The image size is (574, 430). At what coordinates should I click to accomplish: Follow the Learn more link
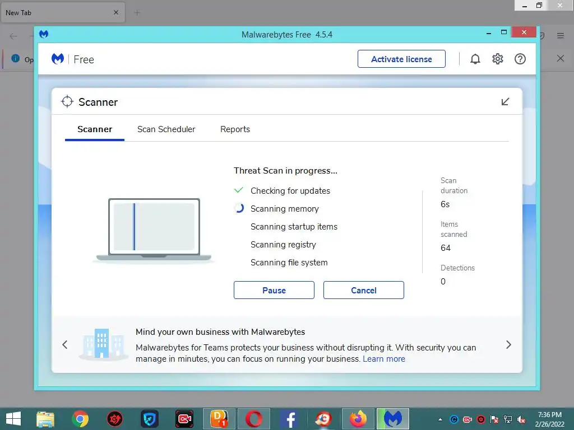384,359
